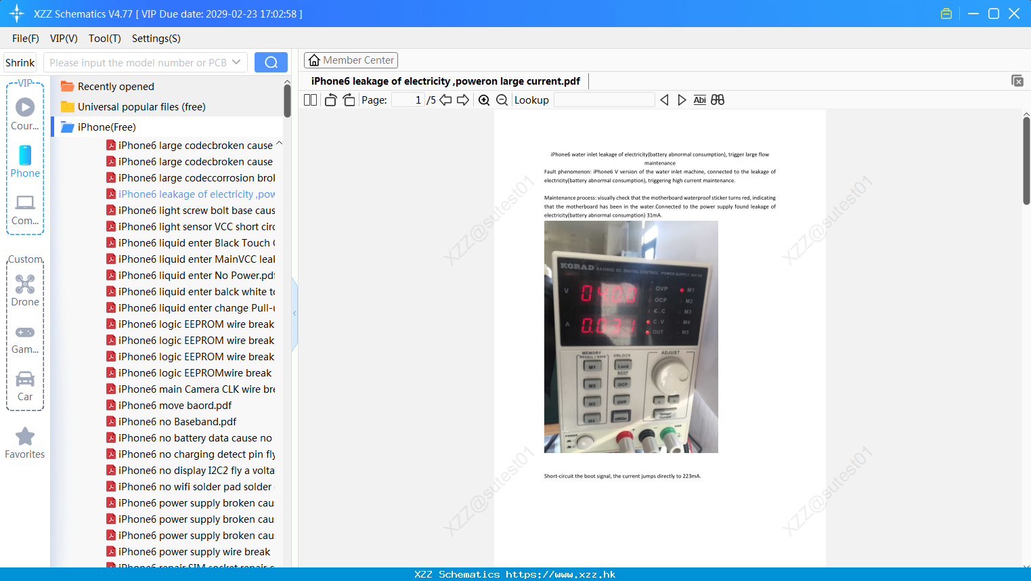Open iPhone6 leakage of electricity file
Screen dimensions: 1031x581
pos(191,194)
